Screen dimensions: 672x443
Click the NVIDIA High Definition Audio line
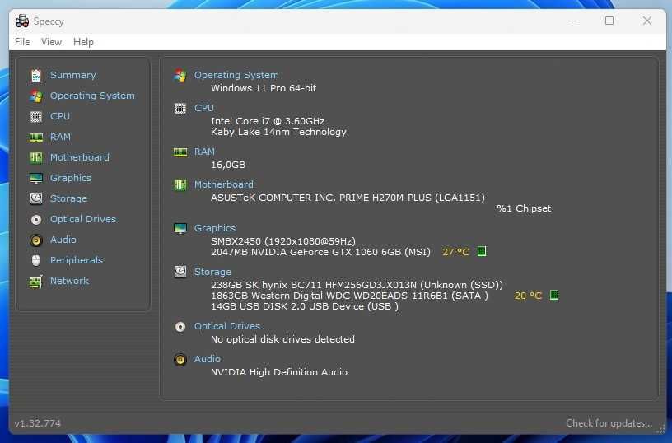[279, 372]
